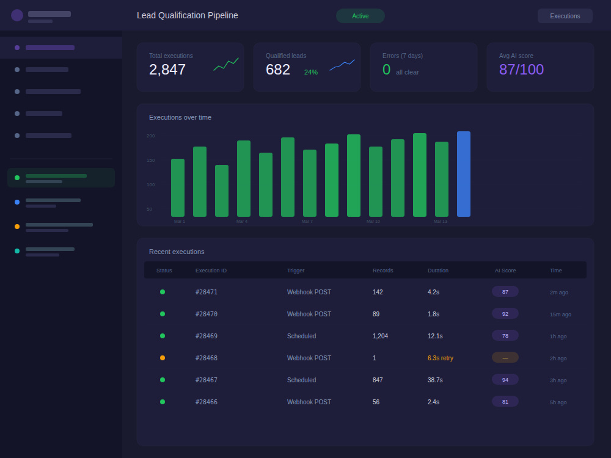Image resolution: width=611 pixels, height=458 pixels.
Task: Click the 87/100 Avg AI score value
Action: point(521,70)
